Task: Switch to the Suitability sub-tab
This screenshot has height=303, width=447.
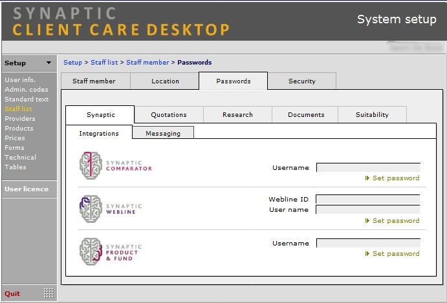Action: click(x=372, y=115)
